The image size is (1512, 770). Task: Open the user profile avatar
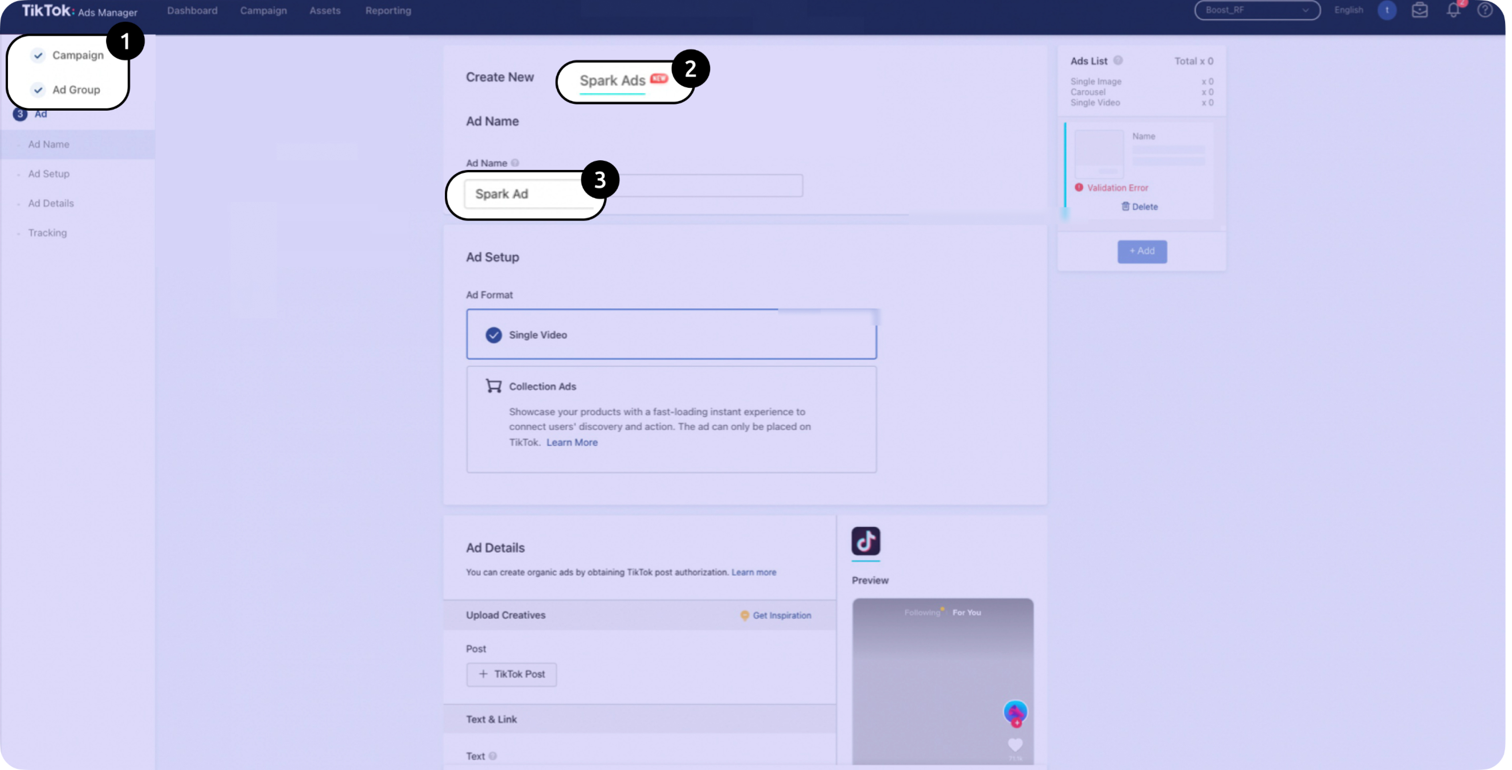tap(1387, 10)
